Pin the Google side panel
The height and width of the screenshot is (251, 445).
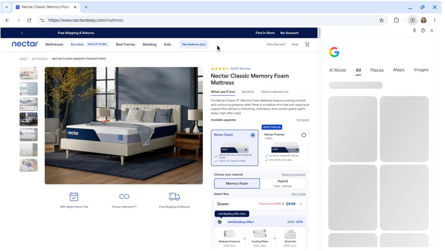[x=415, y=30]
